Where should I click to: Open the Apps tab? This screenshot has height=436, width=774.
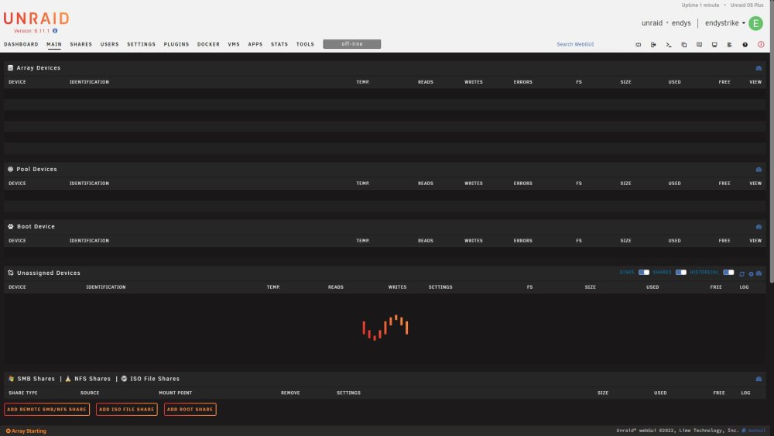[255, 44]
